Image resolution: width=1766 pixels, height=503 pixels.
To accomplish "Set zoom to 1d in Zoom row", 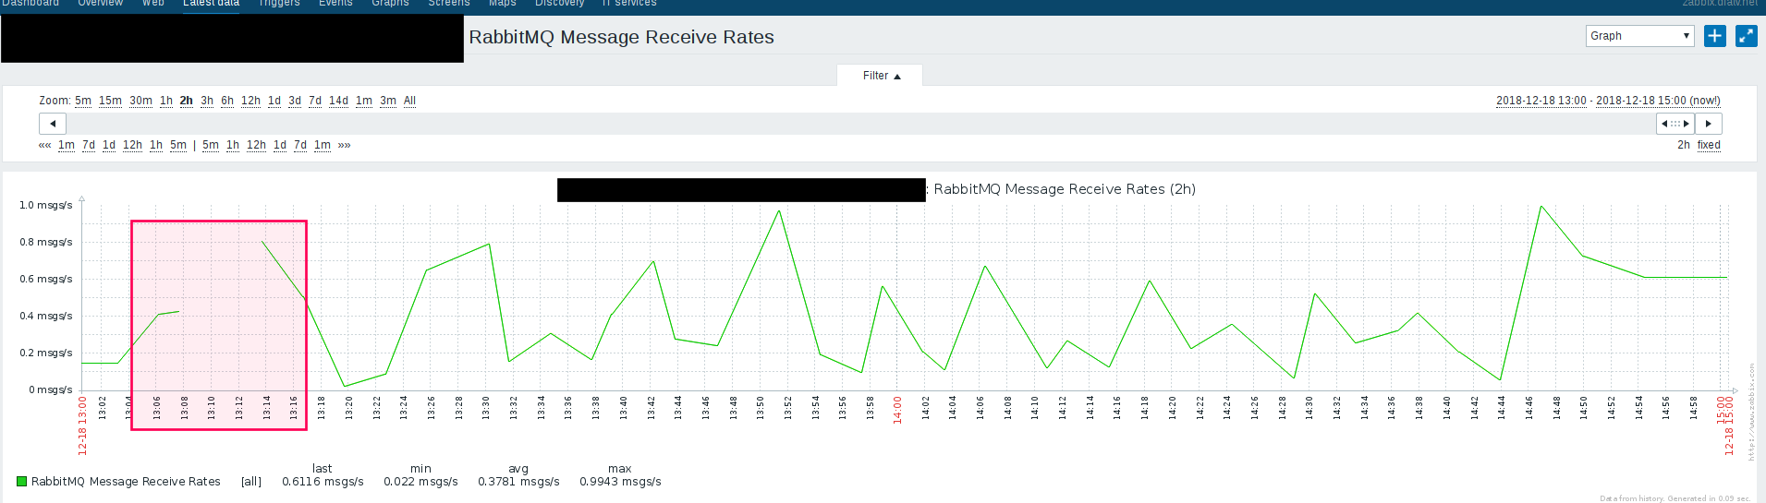I will click(x=274, y=101).
